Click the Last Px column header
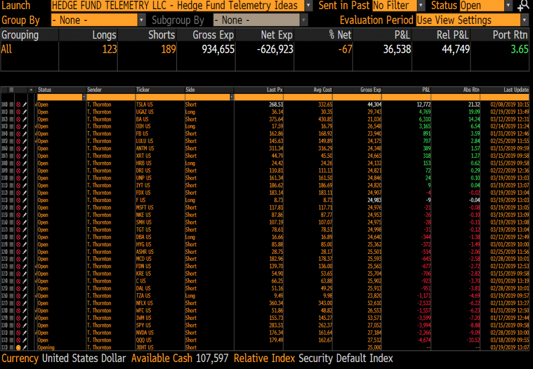533x369 pixels. 274,90
